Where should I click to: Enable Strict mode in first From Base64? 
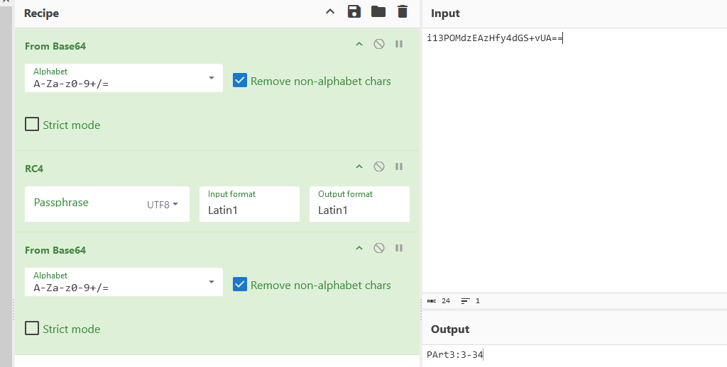(x=32, y=125)
